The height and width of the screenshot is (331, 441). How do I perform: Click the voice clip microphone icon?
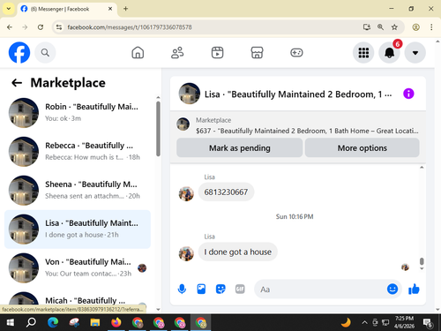pos(182,290)
